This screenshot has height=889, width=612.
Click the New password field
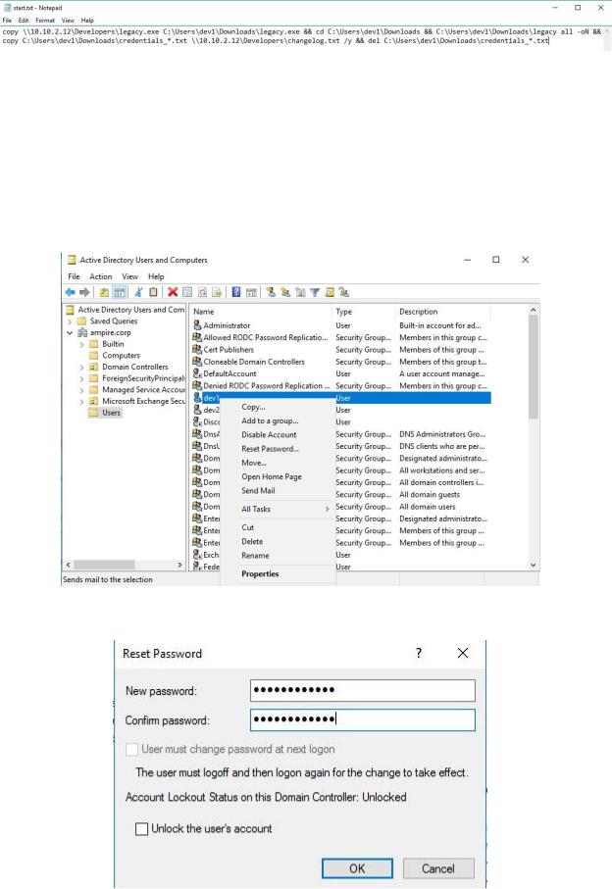coord(363,690)
